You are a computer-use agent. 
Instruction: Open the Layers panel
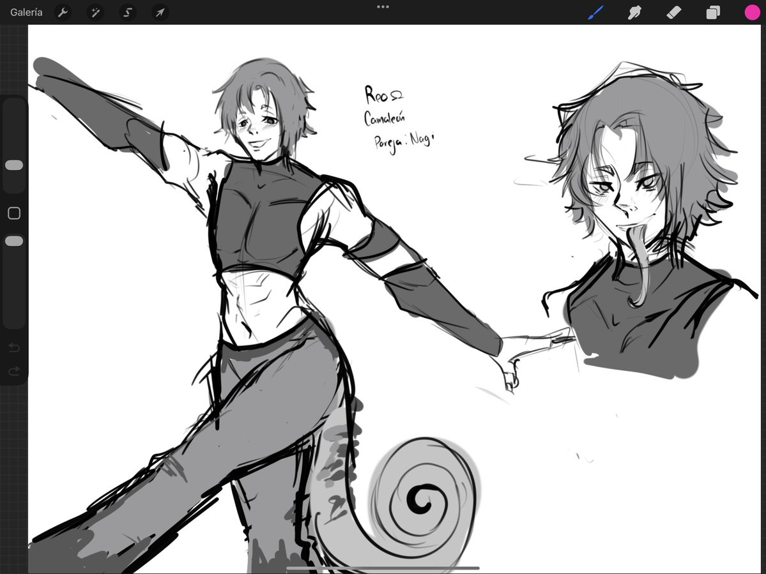click(x=713, y=12)
